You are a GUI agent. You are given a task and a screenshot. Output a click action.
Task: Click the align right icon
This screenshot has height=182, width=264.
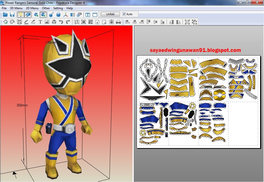pyautogui.click(x=142, y=22)
